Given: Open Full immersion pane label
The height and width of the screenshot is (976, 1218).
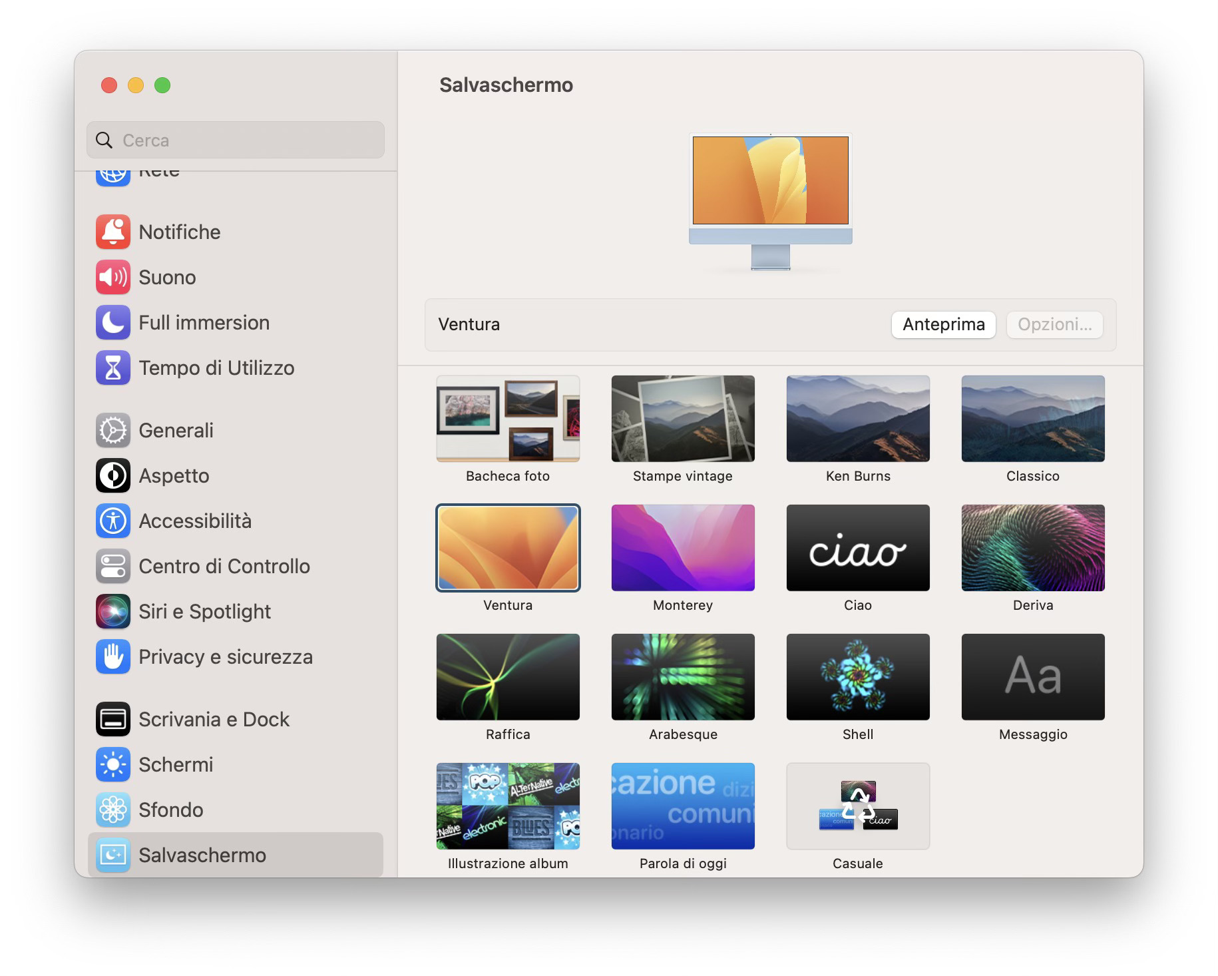Looking at the screenshot, I should point(204,323).
